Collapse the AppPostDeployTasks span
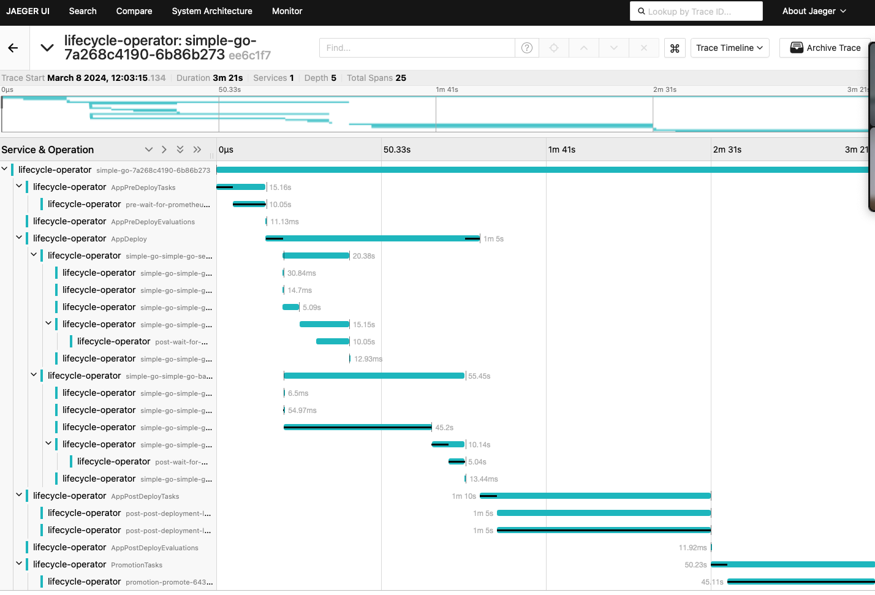 19,495
